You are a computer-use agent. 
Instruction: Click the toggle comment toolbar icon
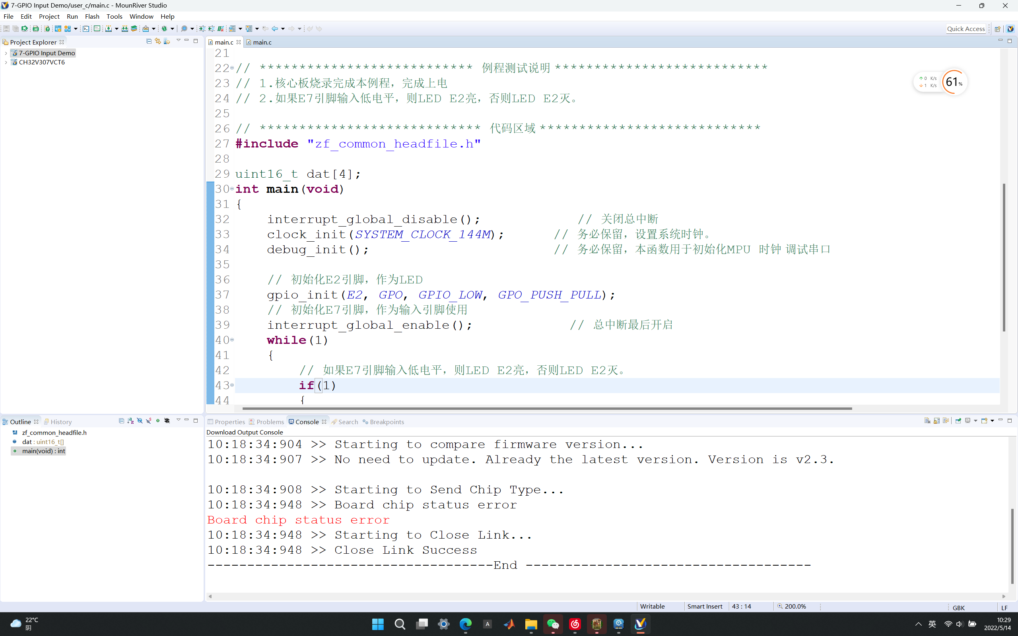pos(220,29)
